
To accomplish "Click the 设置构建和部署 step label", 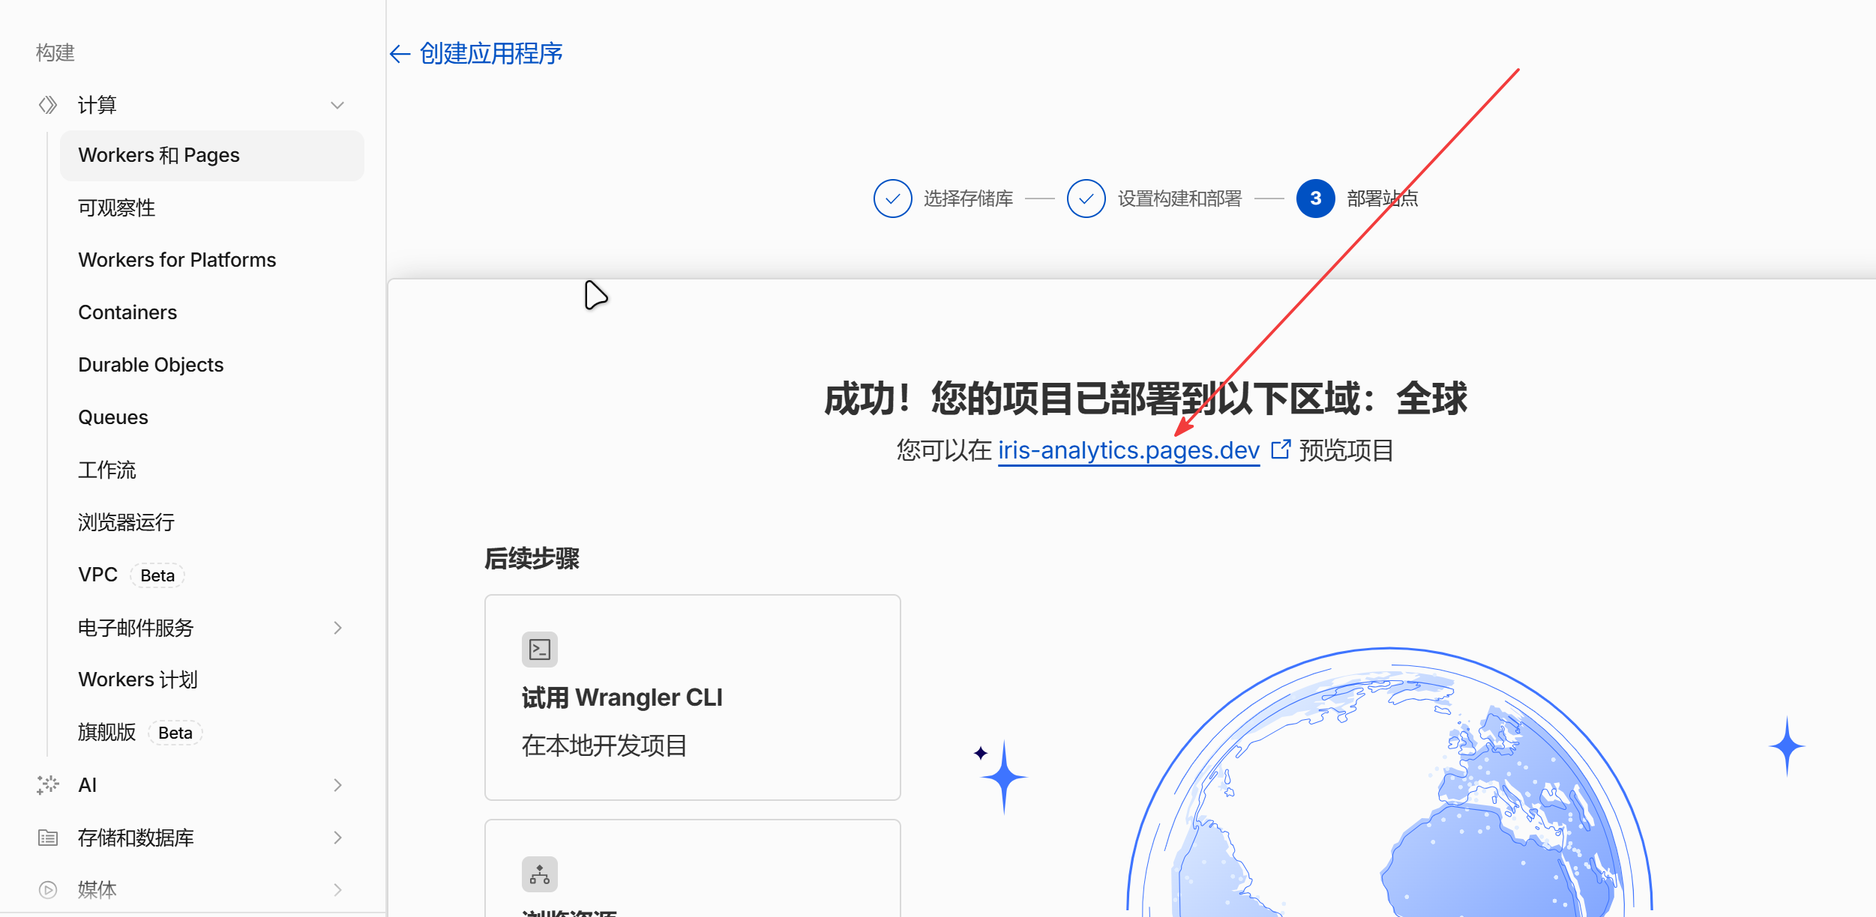I will point(1179,199).
